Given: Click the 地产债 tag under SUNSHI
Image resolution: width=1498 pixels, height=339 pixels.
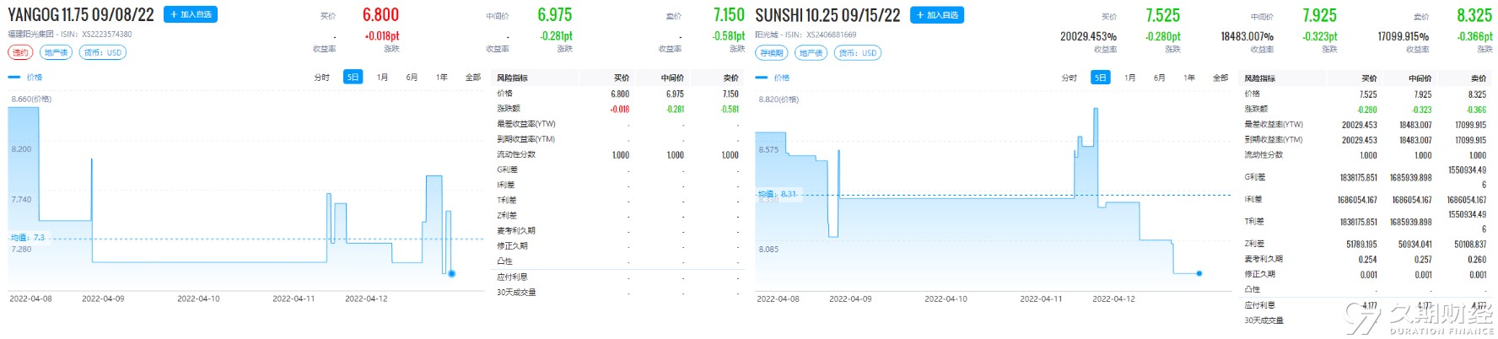Looking at the screenshot, I should 811,53.
